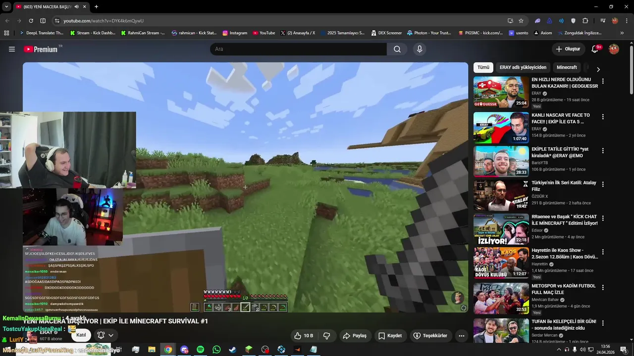Open GeoGuessr video thumbnail
The width and height of the screenshot is (634, 356).
coord(501,92)
